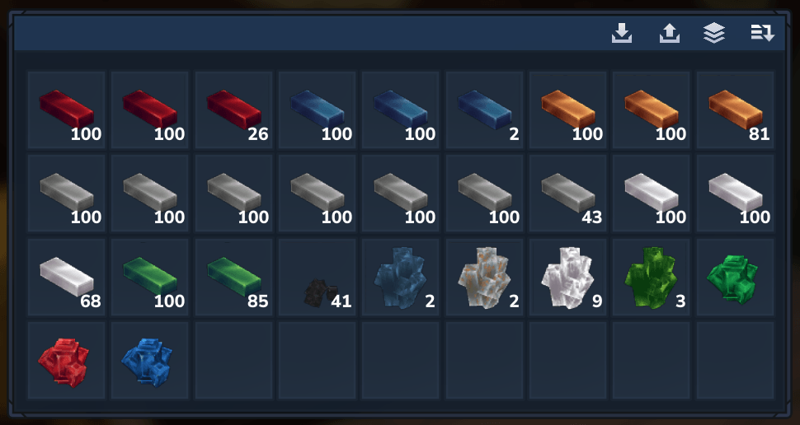Select the blue sapphire gem
The image size is (800, 425).
coord(150,360)
